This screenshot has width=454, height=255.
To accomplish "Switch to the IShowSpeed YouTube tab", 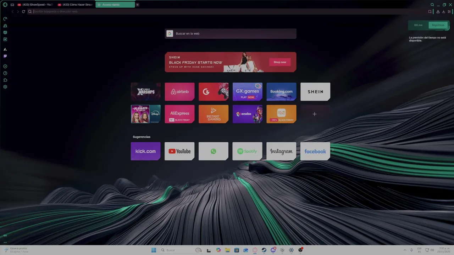I will 35,5.
